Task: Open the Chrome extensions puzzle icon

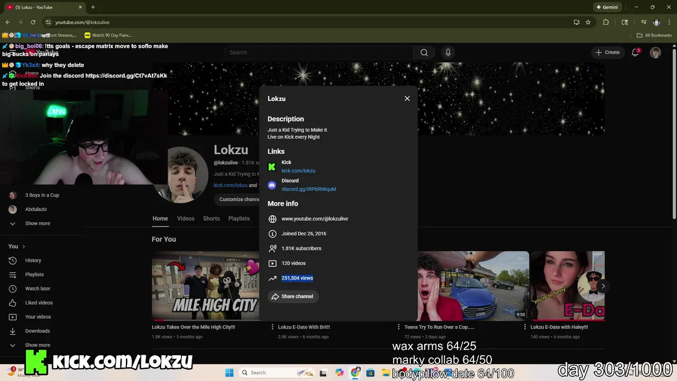Action: click(x=606, y=22)
